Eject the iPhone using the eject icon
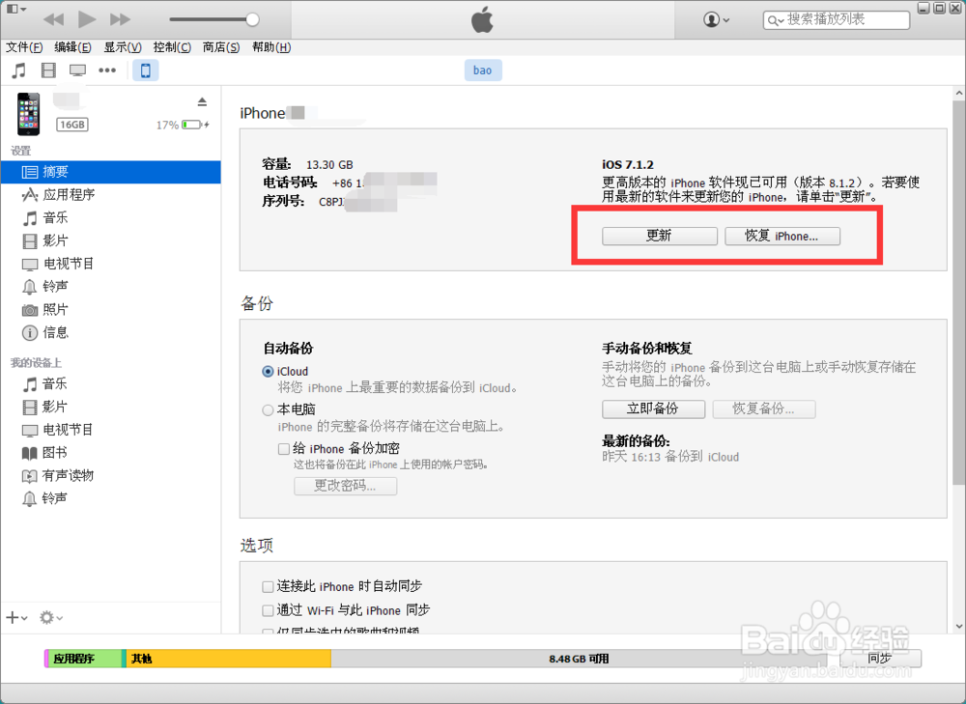This screenshot has height=704, width=966. click(x=202, y=101)
